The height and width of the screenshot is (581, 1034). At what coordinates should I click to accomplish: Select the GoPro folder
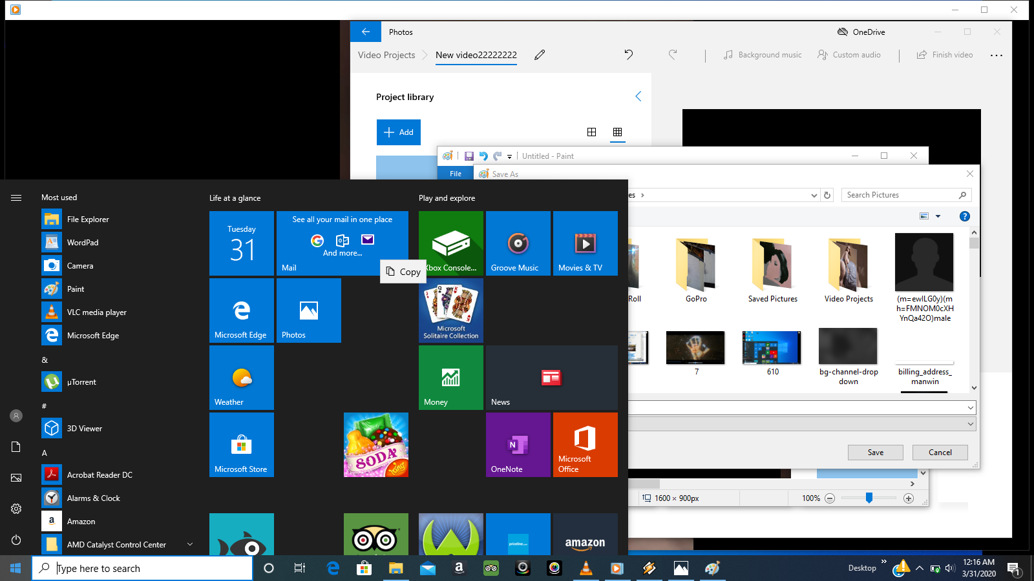point(696,270)
